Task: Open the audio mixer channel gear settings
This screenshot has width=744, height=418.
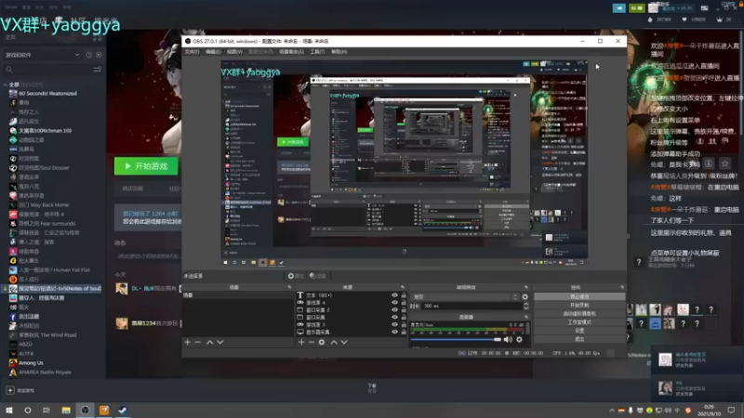Action: tap(520, 339)
